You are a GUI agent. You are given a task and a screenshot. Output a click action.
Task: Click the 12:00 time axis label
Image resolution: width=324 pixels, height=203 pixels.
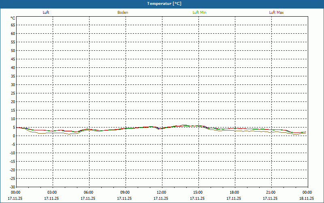coord(162,192)
